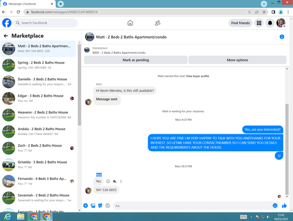Click the 941 536 6855 message bubble
The image size is (293, 221).
(106, 190)
